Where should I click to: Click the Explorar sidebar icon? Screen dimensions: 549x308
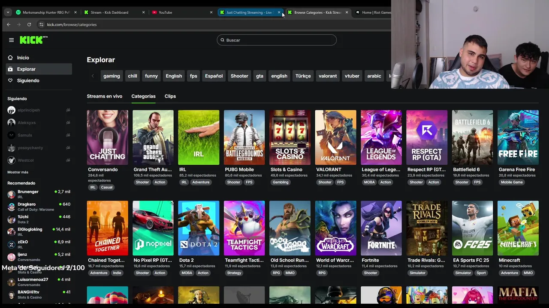[10, 69]
